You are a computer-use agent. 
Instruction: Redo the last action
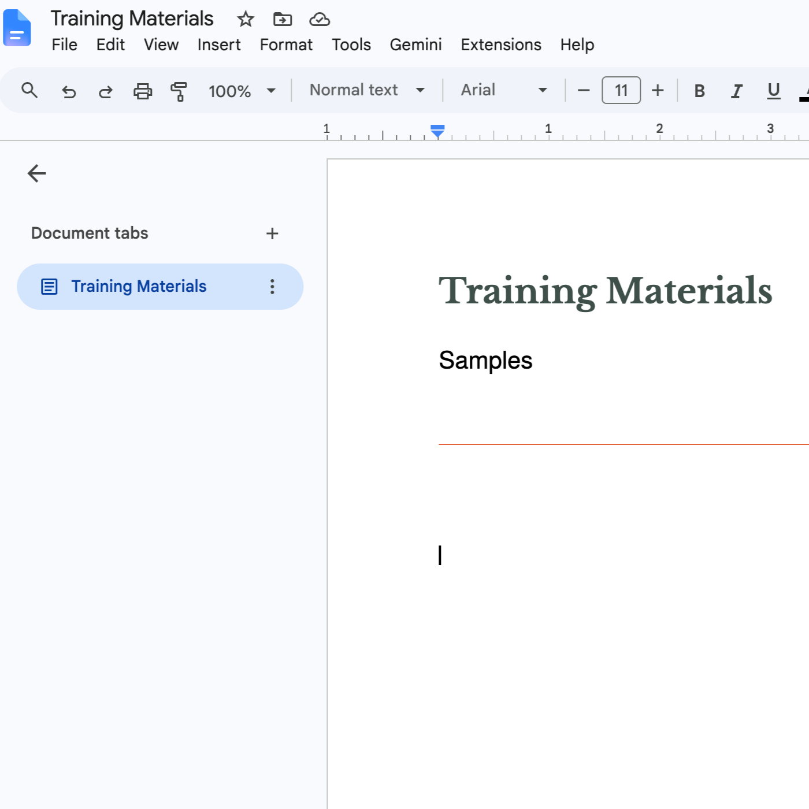106,91
